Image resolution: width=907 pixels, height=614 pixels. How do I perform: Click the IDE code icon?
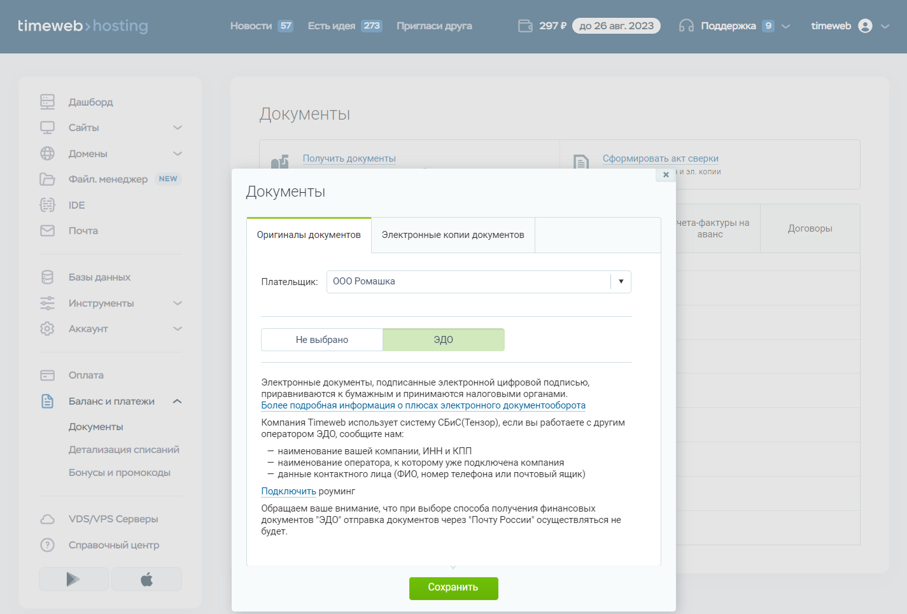click(48, 205)
